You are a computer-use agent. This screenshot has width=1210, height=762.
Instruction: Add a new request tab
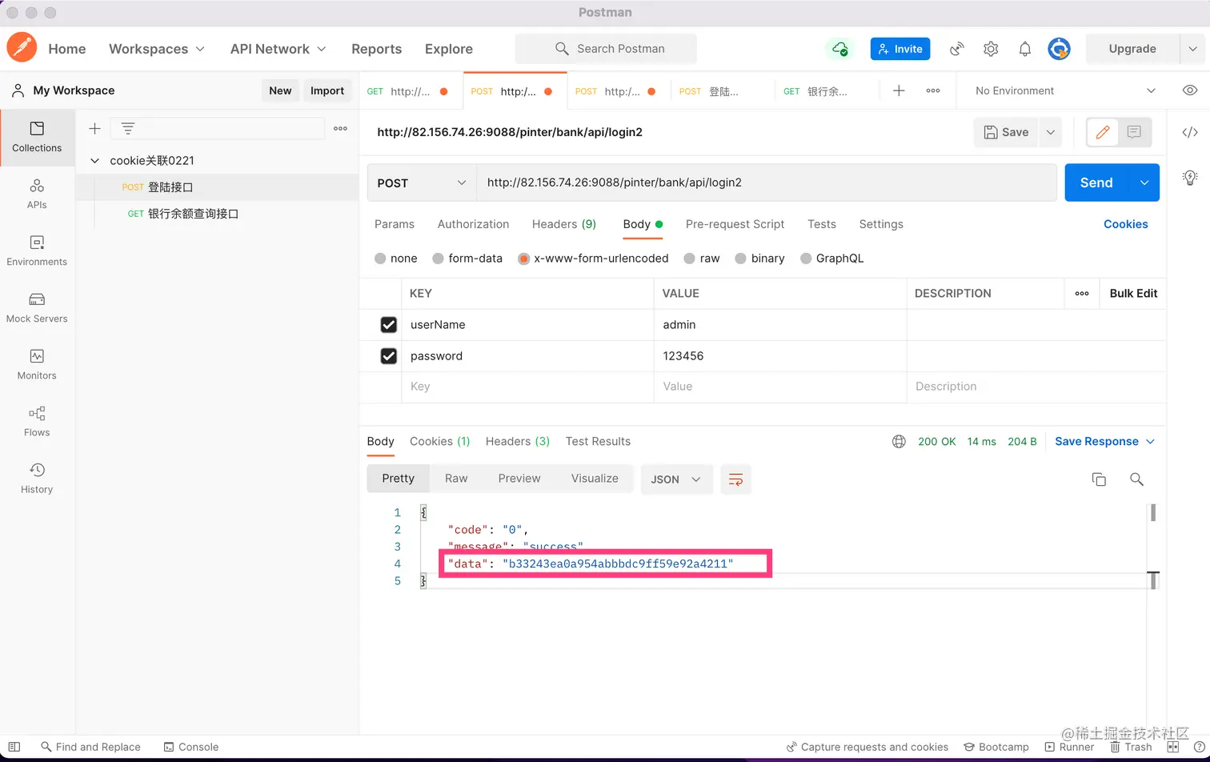click(899, 90)
